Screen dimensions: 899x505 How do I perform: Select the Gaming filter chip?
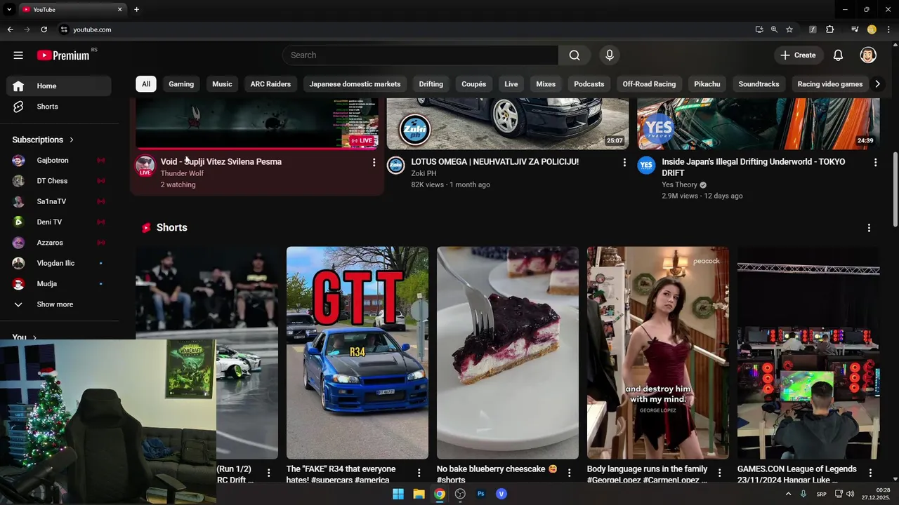181,84
